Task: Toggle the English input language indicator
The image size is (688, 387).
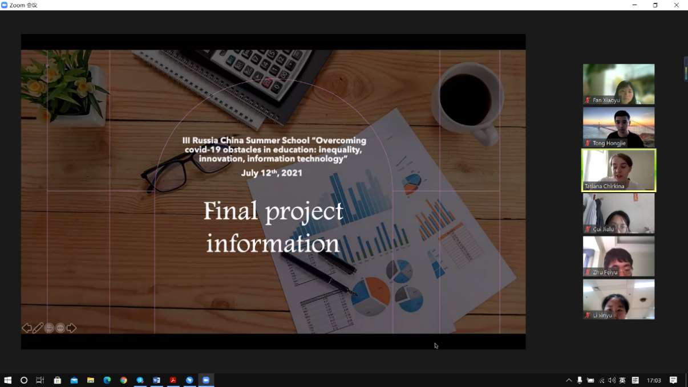Action: coord(622,380)
